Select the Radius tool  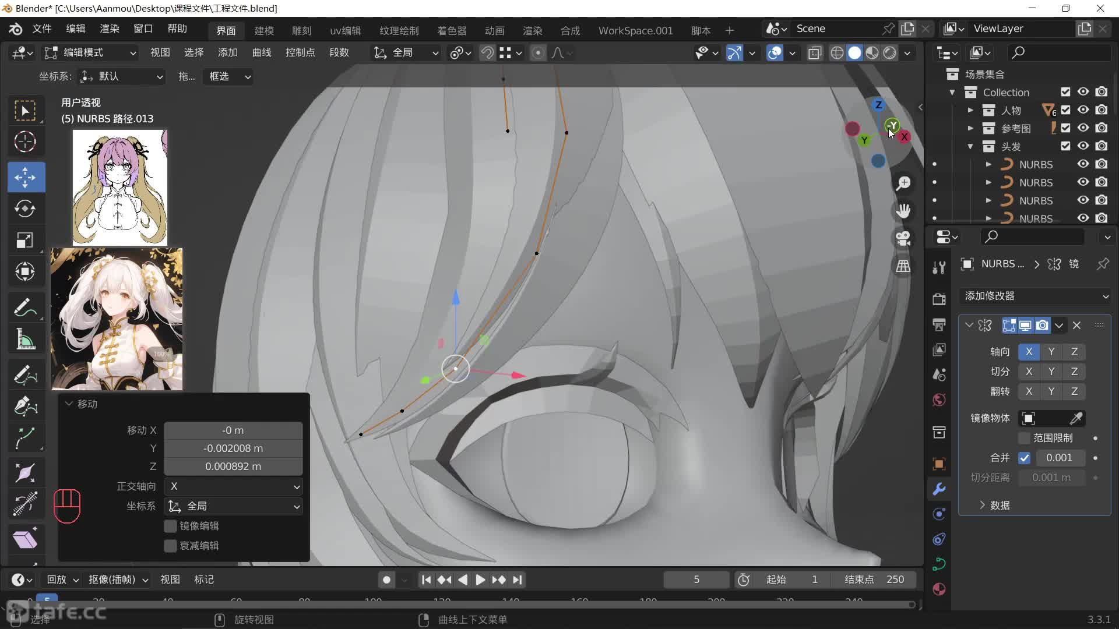[25, 473]
